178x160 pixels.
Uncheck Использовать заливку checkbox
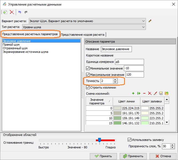click(130, 140)
